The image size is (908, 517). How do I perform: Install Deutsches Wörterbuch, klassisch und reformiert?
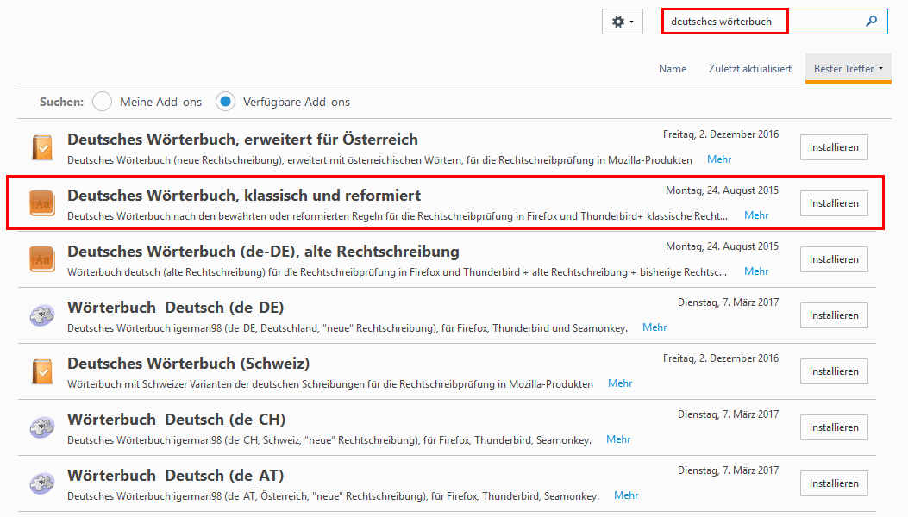(834, 203)
